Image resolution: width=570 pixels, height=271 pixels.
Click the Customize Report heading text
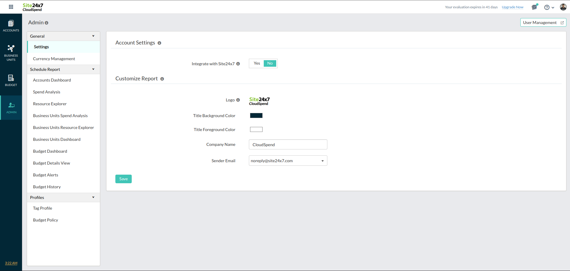coord(136,79)
